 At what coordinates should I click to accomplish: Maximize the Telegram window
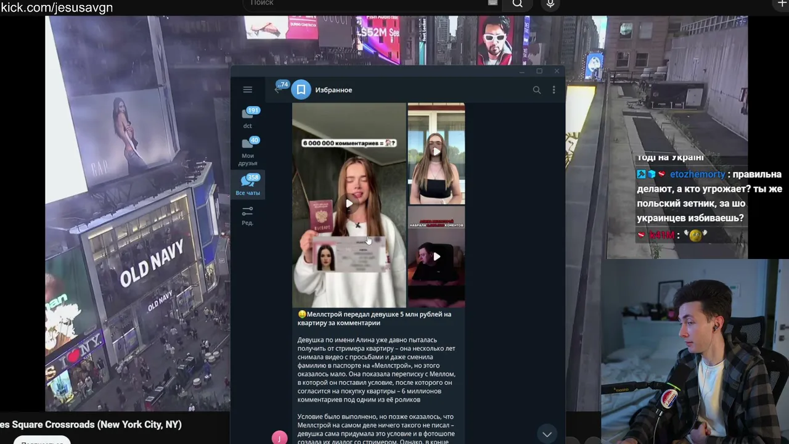click(x=539, y=72)
